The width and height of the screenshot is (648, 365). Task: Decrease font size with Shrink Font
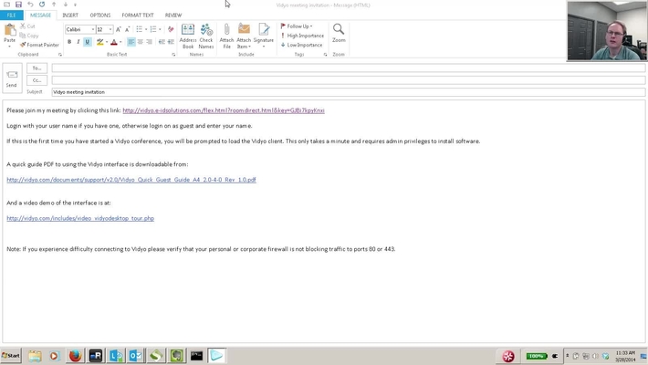pos(127,29)
